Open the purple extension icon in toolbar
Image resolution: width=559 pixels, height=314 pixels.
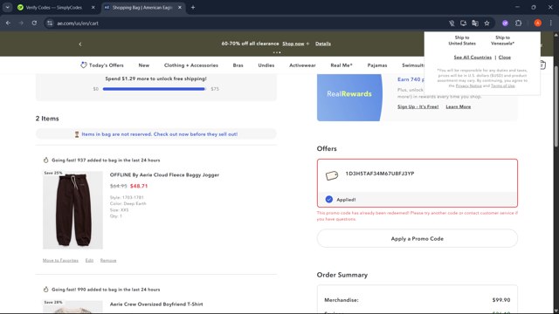505,24
